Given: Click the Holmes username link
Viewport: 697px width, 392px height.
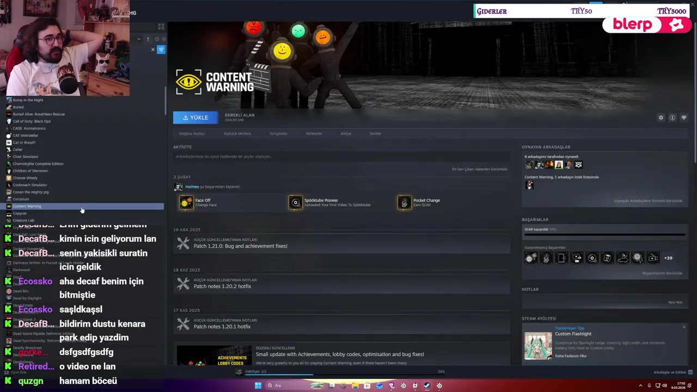Looking at the screenshot, I should coord(192,187).
